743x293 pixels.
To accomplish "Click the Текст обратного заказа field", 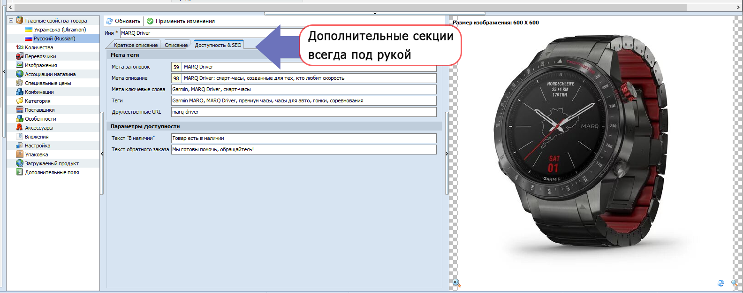I will tap(303, 149).
